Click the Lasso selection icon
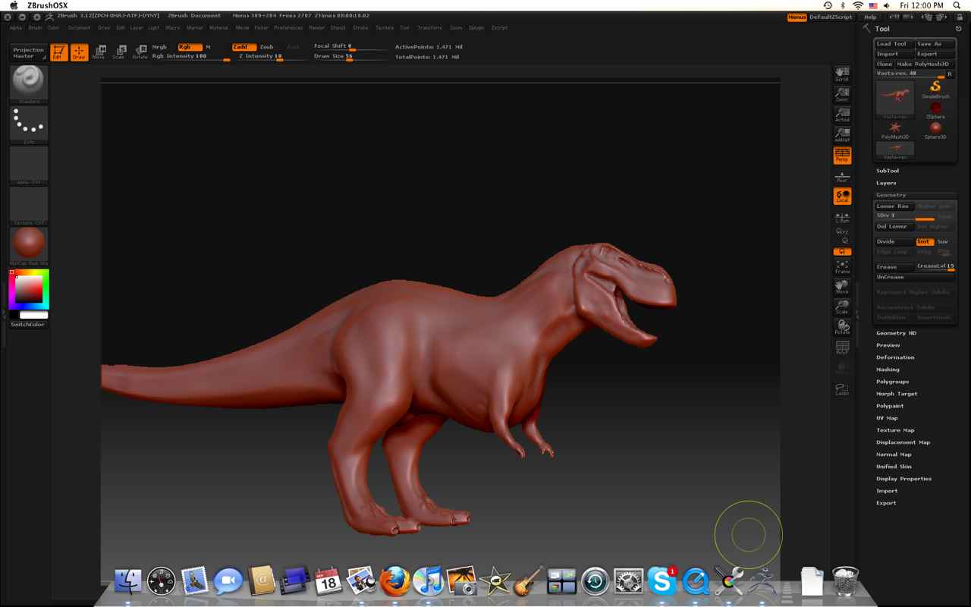The width and height of the screenshot is (971, 607). tap(842, 388)
